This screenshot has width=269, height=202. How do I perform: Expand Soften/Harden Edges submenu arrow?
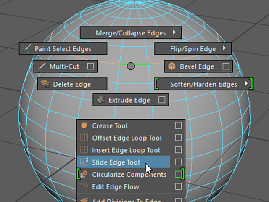(x=246, y=83)
